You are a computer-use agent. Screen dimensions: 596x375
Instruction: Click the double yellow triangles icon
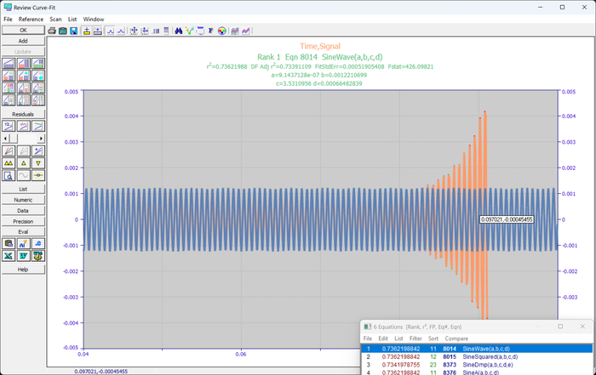pyautogui.click(x=9, y=163)
